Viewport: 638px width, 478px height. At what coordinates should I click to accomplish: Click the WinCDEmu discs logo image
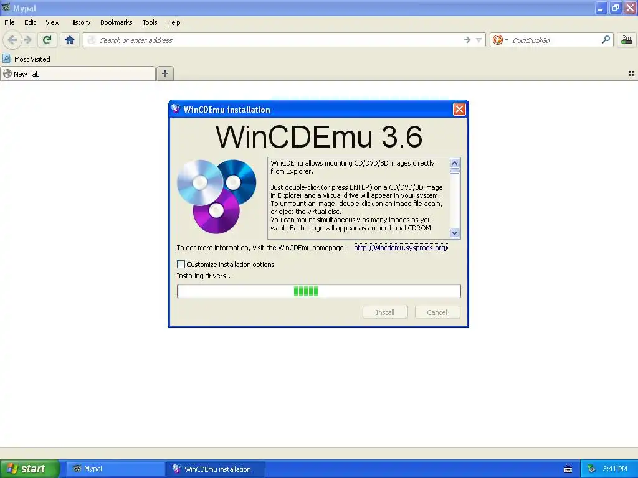[216, 196]
